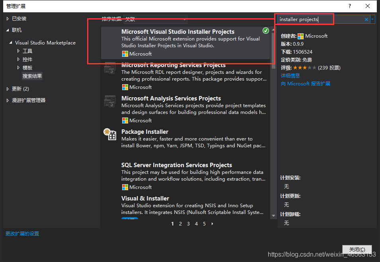Click the 关闭(C) button
Image resolution: width=380 pixels, height=262 pixels.
[x=357, y=249]
